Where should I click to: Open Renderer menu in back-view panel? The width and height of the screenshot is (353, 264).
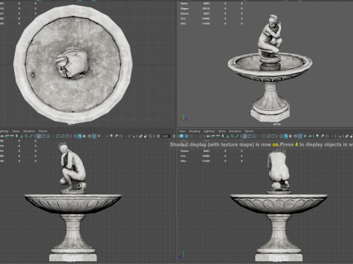click(x=235, y=131)
